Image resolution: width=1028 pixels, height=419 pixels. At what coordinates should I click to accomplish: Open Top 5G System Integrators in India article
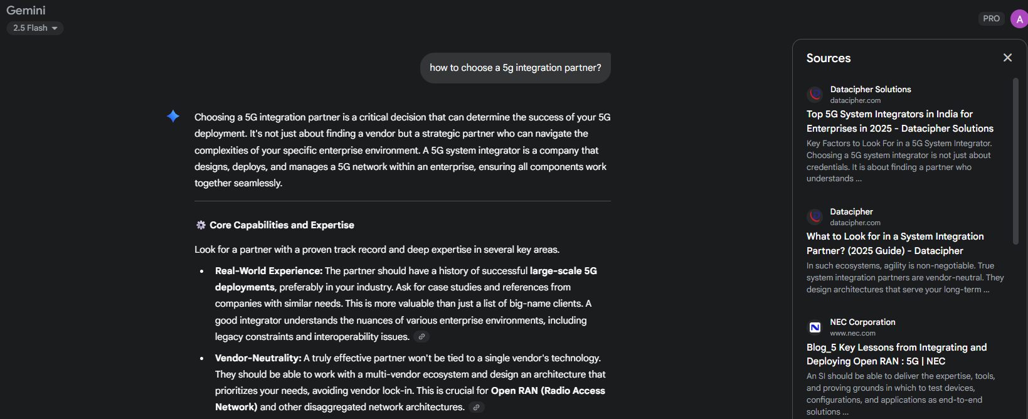899,121
